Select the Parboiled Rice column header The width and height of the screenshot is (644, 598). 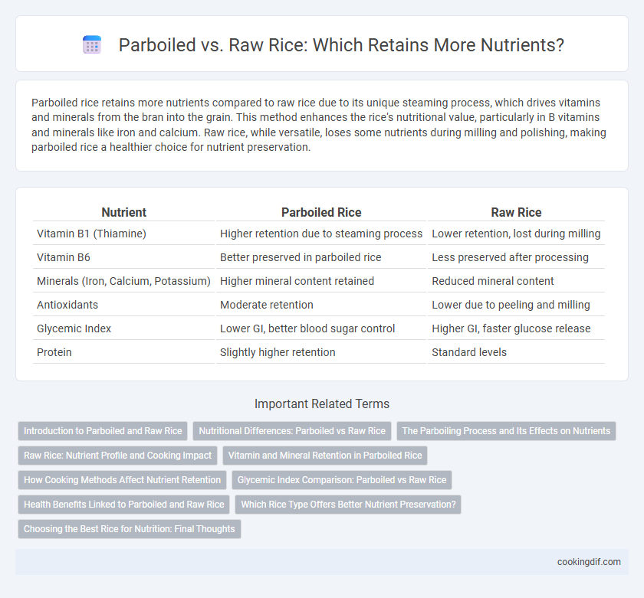point(321,212)
